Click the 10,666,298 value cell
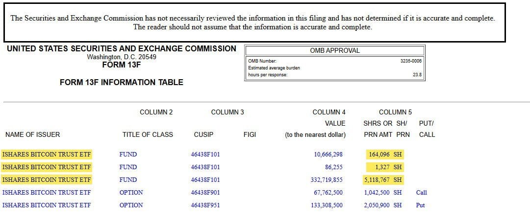Screen dimensions: 530x221 pos(328,155)
